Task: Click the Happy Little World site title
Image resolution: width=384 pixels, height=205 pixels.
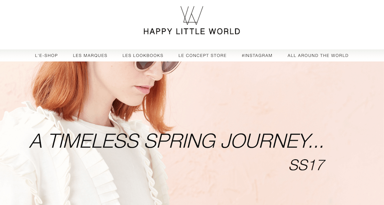Action: pos(192,31)
